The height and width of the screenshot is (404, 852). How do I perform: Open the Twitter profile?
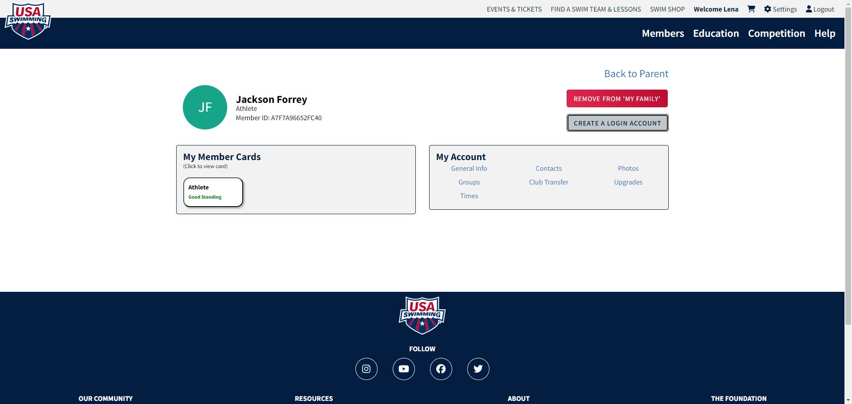coord(478,369)
